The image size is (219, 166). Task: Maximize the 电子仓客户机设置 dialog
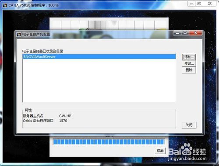(185, 33)
